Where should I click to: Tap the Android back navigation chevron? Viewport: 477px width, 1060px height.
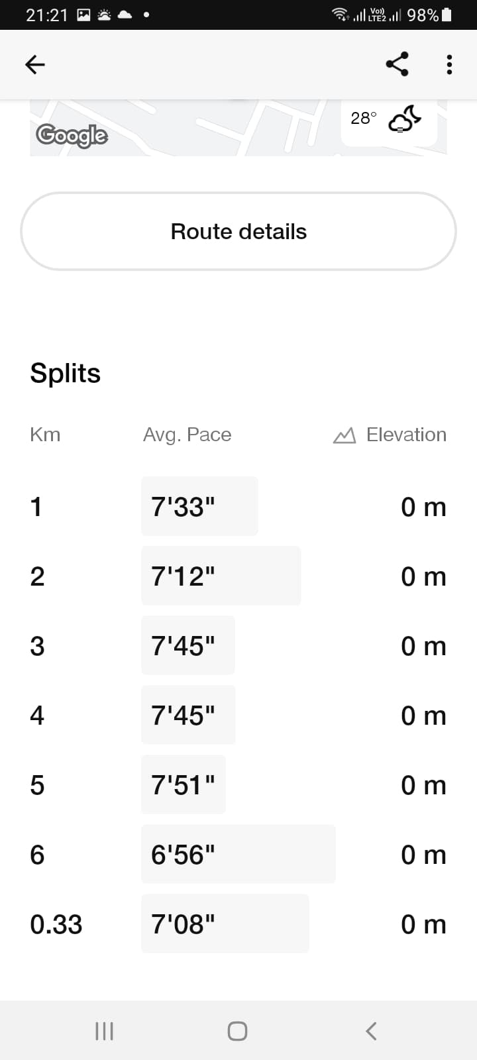click(371, 1031)
